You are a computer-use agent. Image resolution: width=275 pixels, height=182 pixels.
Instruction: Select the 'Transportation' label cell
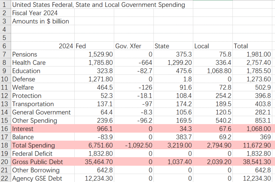43,104
